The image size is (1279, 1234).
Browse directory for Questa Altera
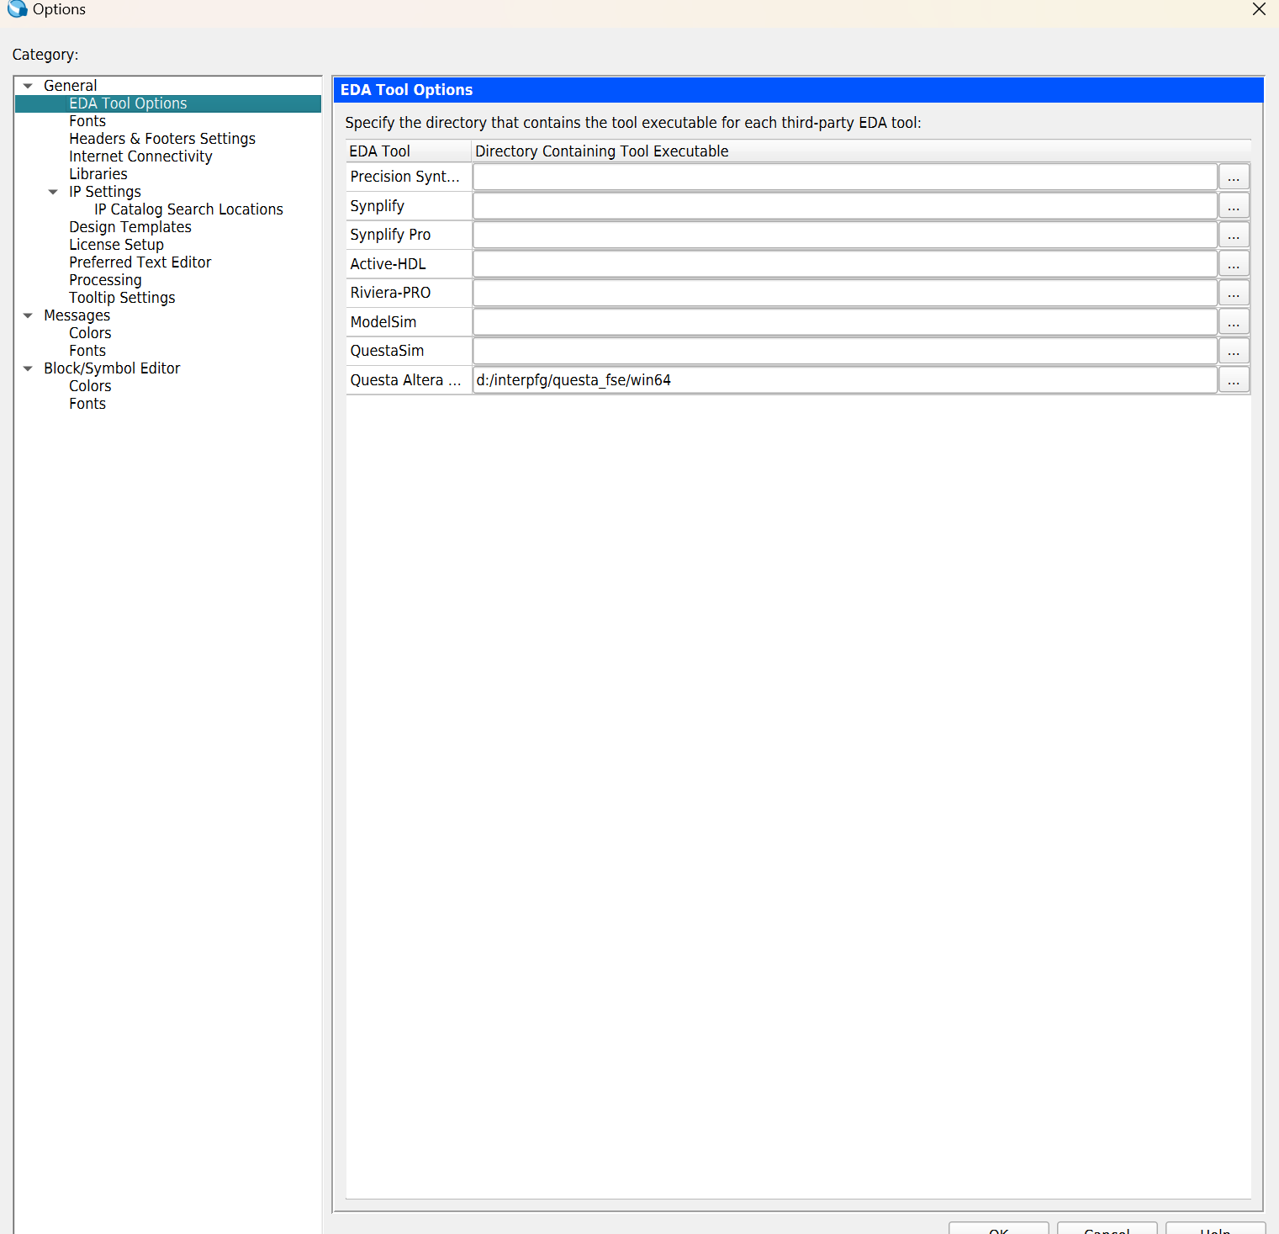pyautogui.click(x=1234, y=380)
